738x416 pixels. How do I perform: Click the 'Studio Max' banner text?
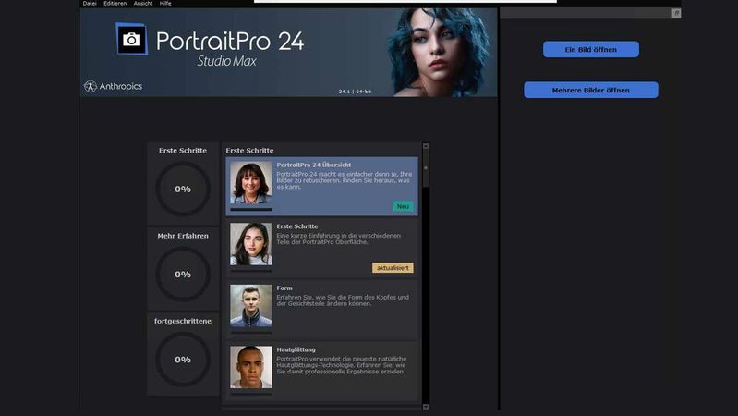[x=226, y=61]
